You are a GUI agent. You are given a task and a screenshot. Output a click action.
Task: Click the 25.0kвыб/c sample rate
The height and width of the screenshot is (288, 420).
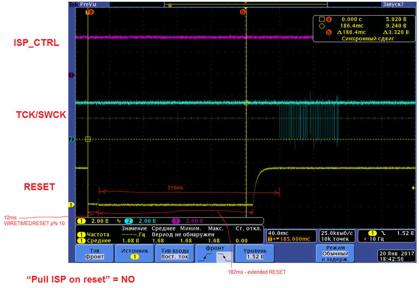(x=337, y=233)
